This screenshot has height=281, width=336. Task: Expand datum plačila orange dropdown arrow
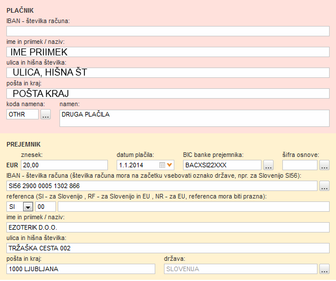point(170,165)
